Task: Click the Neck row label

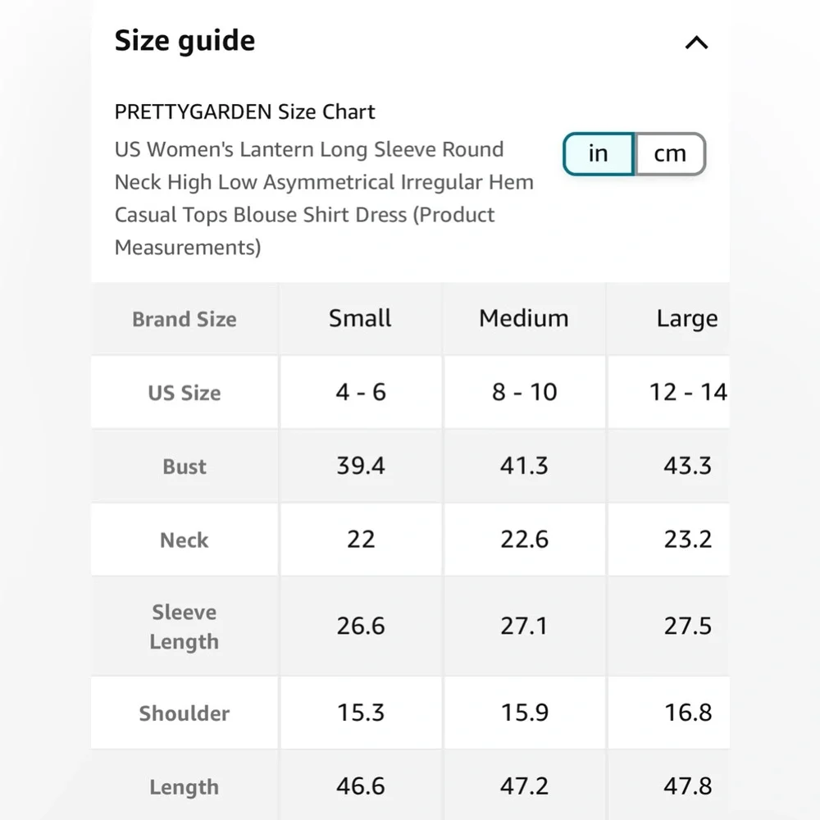Action: tap(184, 540)
